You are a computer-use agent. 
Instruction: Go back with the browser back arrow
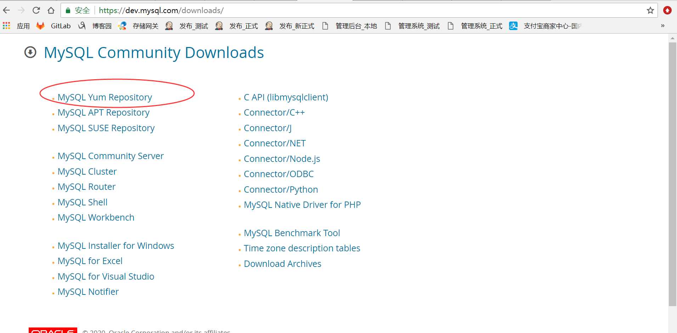pos(6,10)
